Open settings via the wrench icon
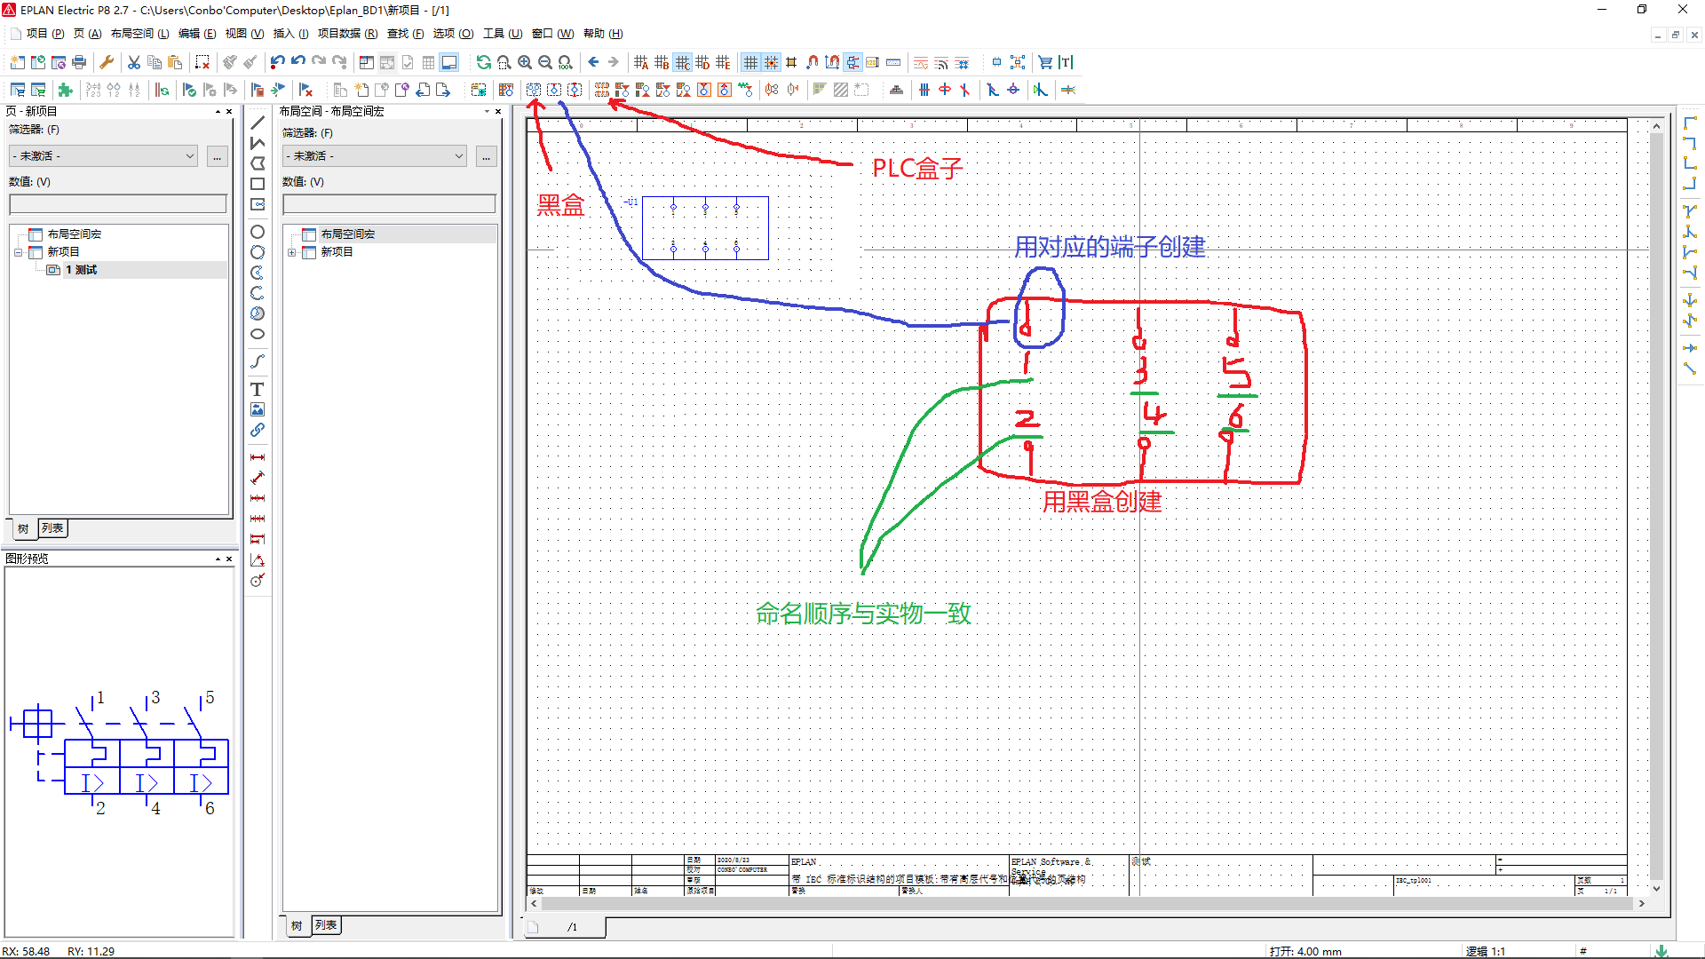Viewport: 1705px width, 959px height. pyautogui.click(x=106, y=62)
